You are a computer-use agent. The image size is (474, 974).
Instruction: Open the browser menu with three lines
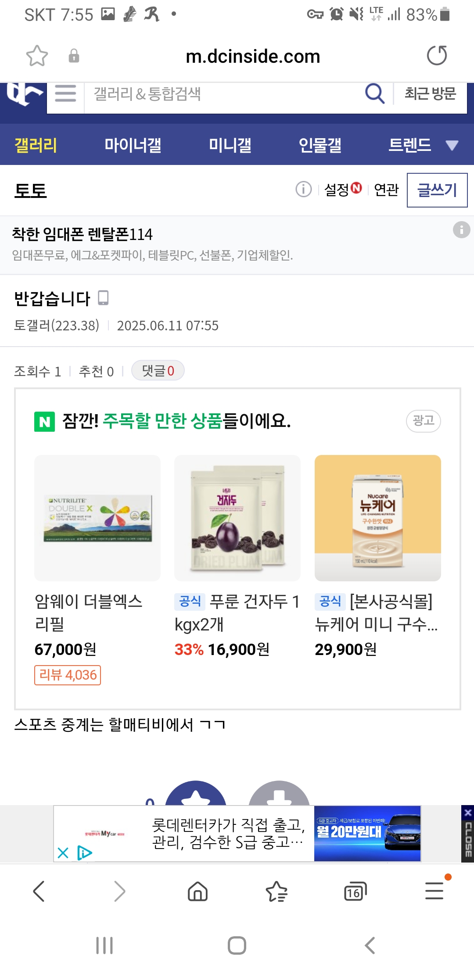click(x=434, y=892)
